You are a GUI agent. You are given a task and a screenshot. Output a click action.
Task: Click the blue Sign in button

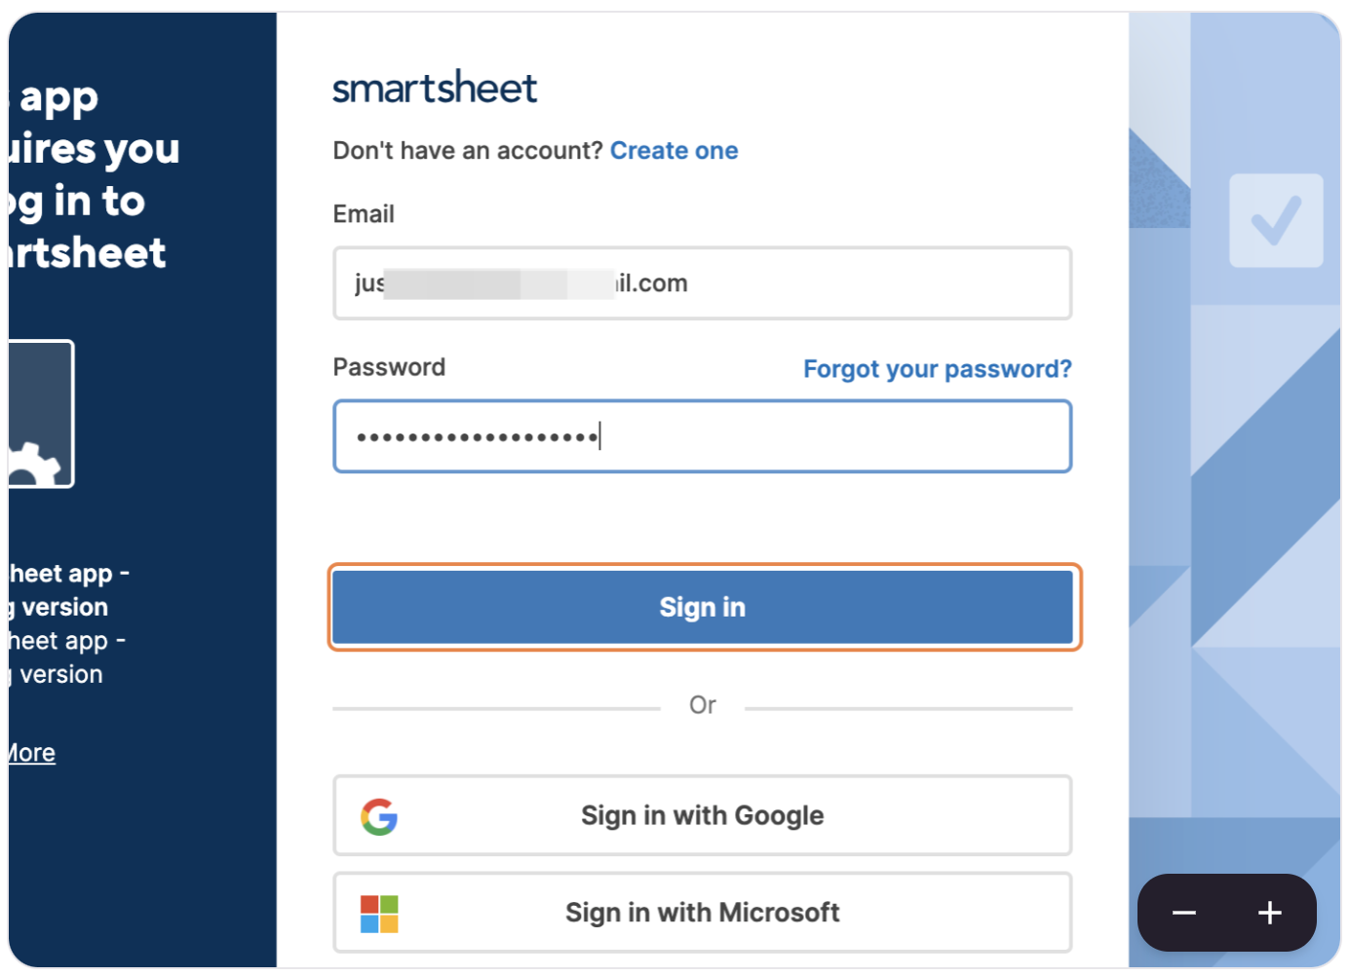(703, 607)
